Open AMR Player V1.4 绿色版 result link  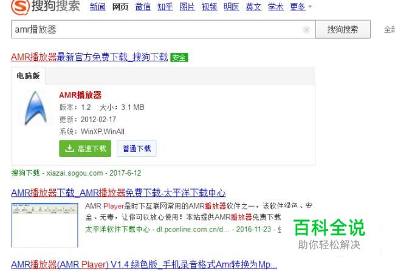click(144, 264)
